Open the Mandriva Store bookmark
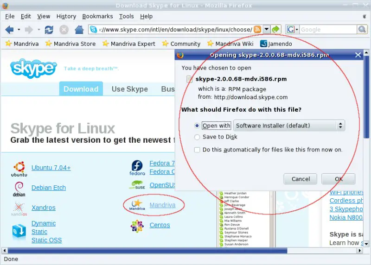 coord(70,44)
